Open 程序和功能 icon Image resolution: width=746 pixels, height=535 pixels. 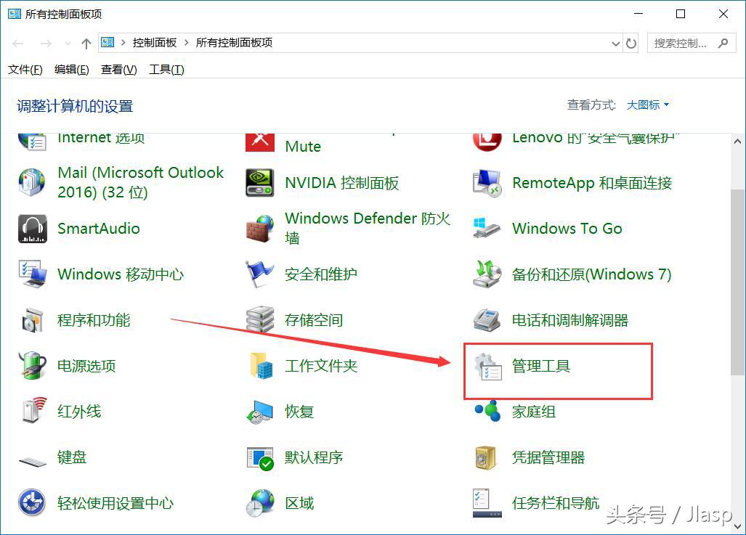point(33,320)
